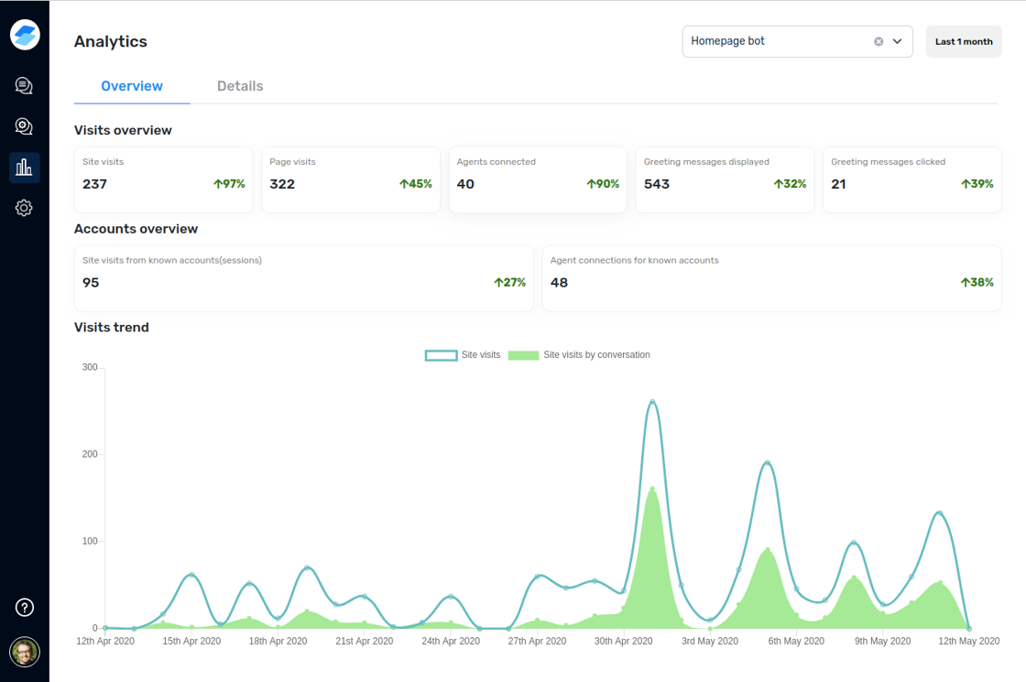Screen dimensions: 1026x682
Task: Click the 45% increase indicator
Action: click(x=416, y=184)
